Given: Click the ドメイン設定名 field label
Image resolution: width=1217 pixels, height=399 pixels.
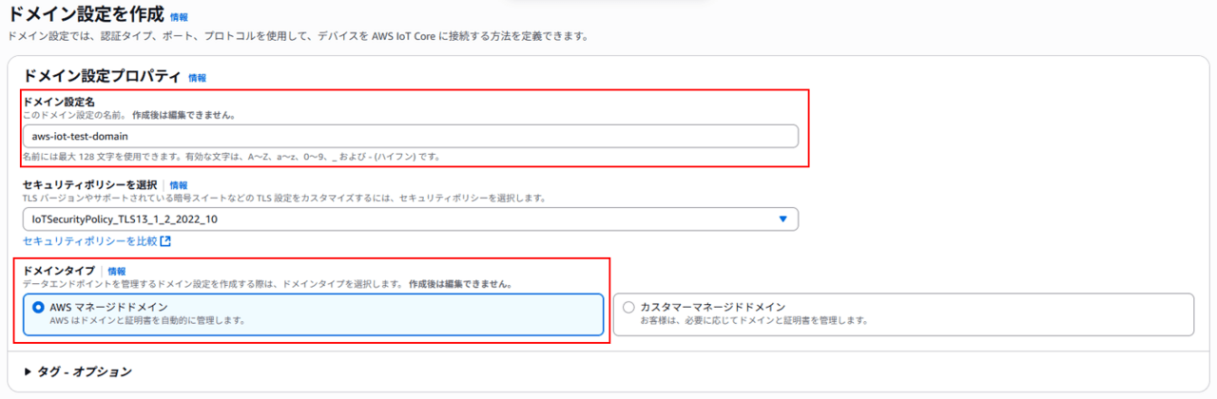Looking at the screenshot, I should point(58,102).
